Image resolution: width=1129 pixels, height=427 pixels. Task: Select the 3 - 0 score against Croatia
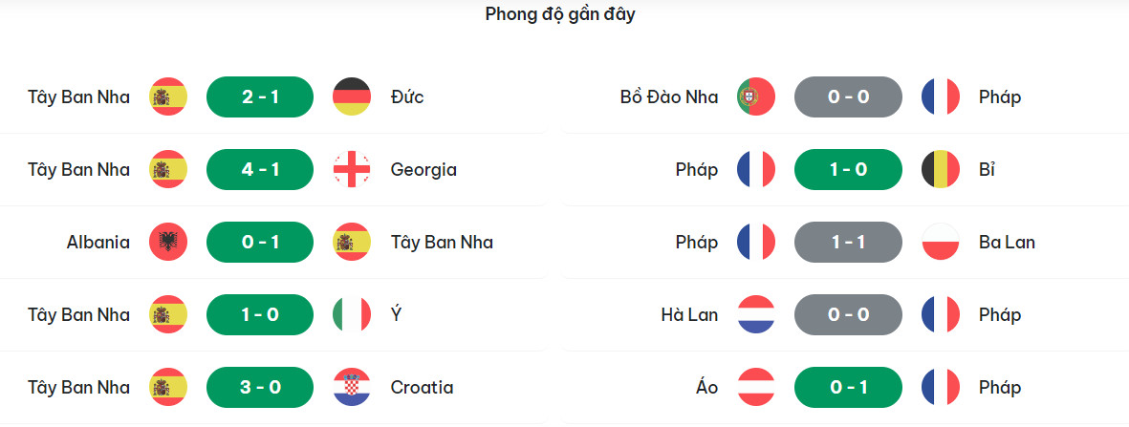tap(260, 387)
